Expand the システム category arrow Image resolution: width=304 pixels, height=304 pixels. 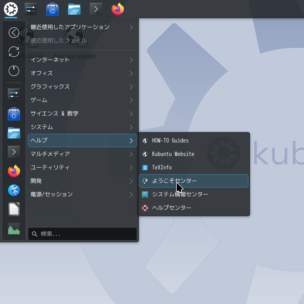pos(131,127)
